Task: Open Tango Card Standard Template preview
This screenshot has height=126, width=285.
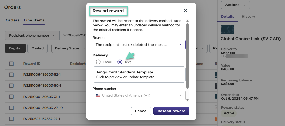Action: point(139,74)
